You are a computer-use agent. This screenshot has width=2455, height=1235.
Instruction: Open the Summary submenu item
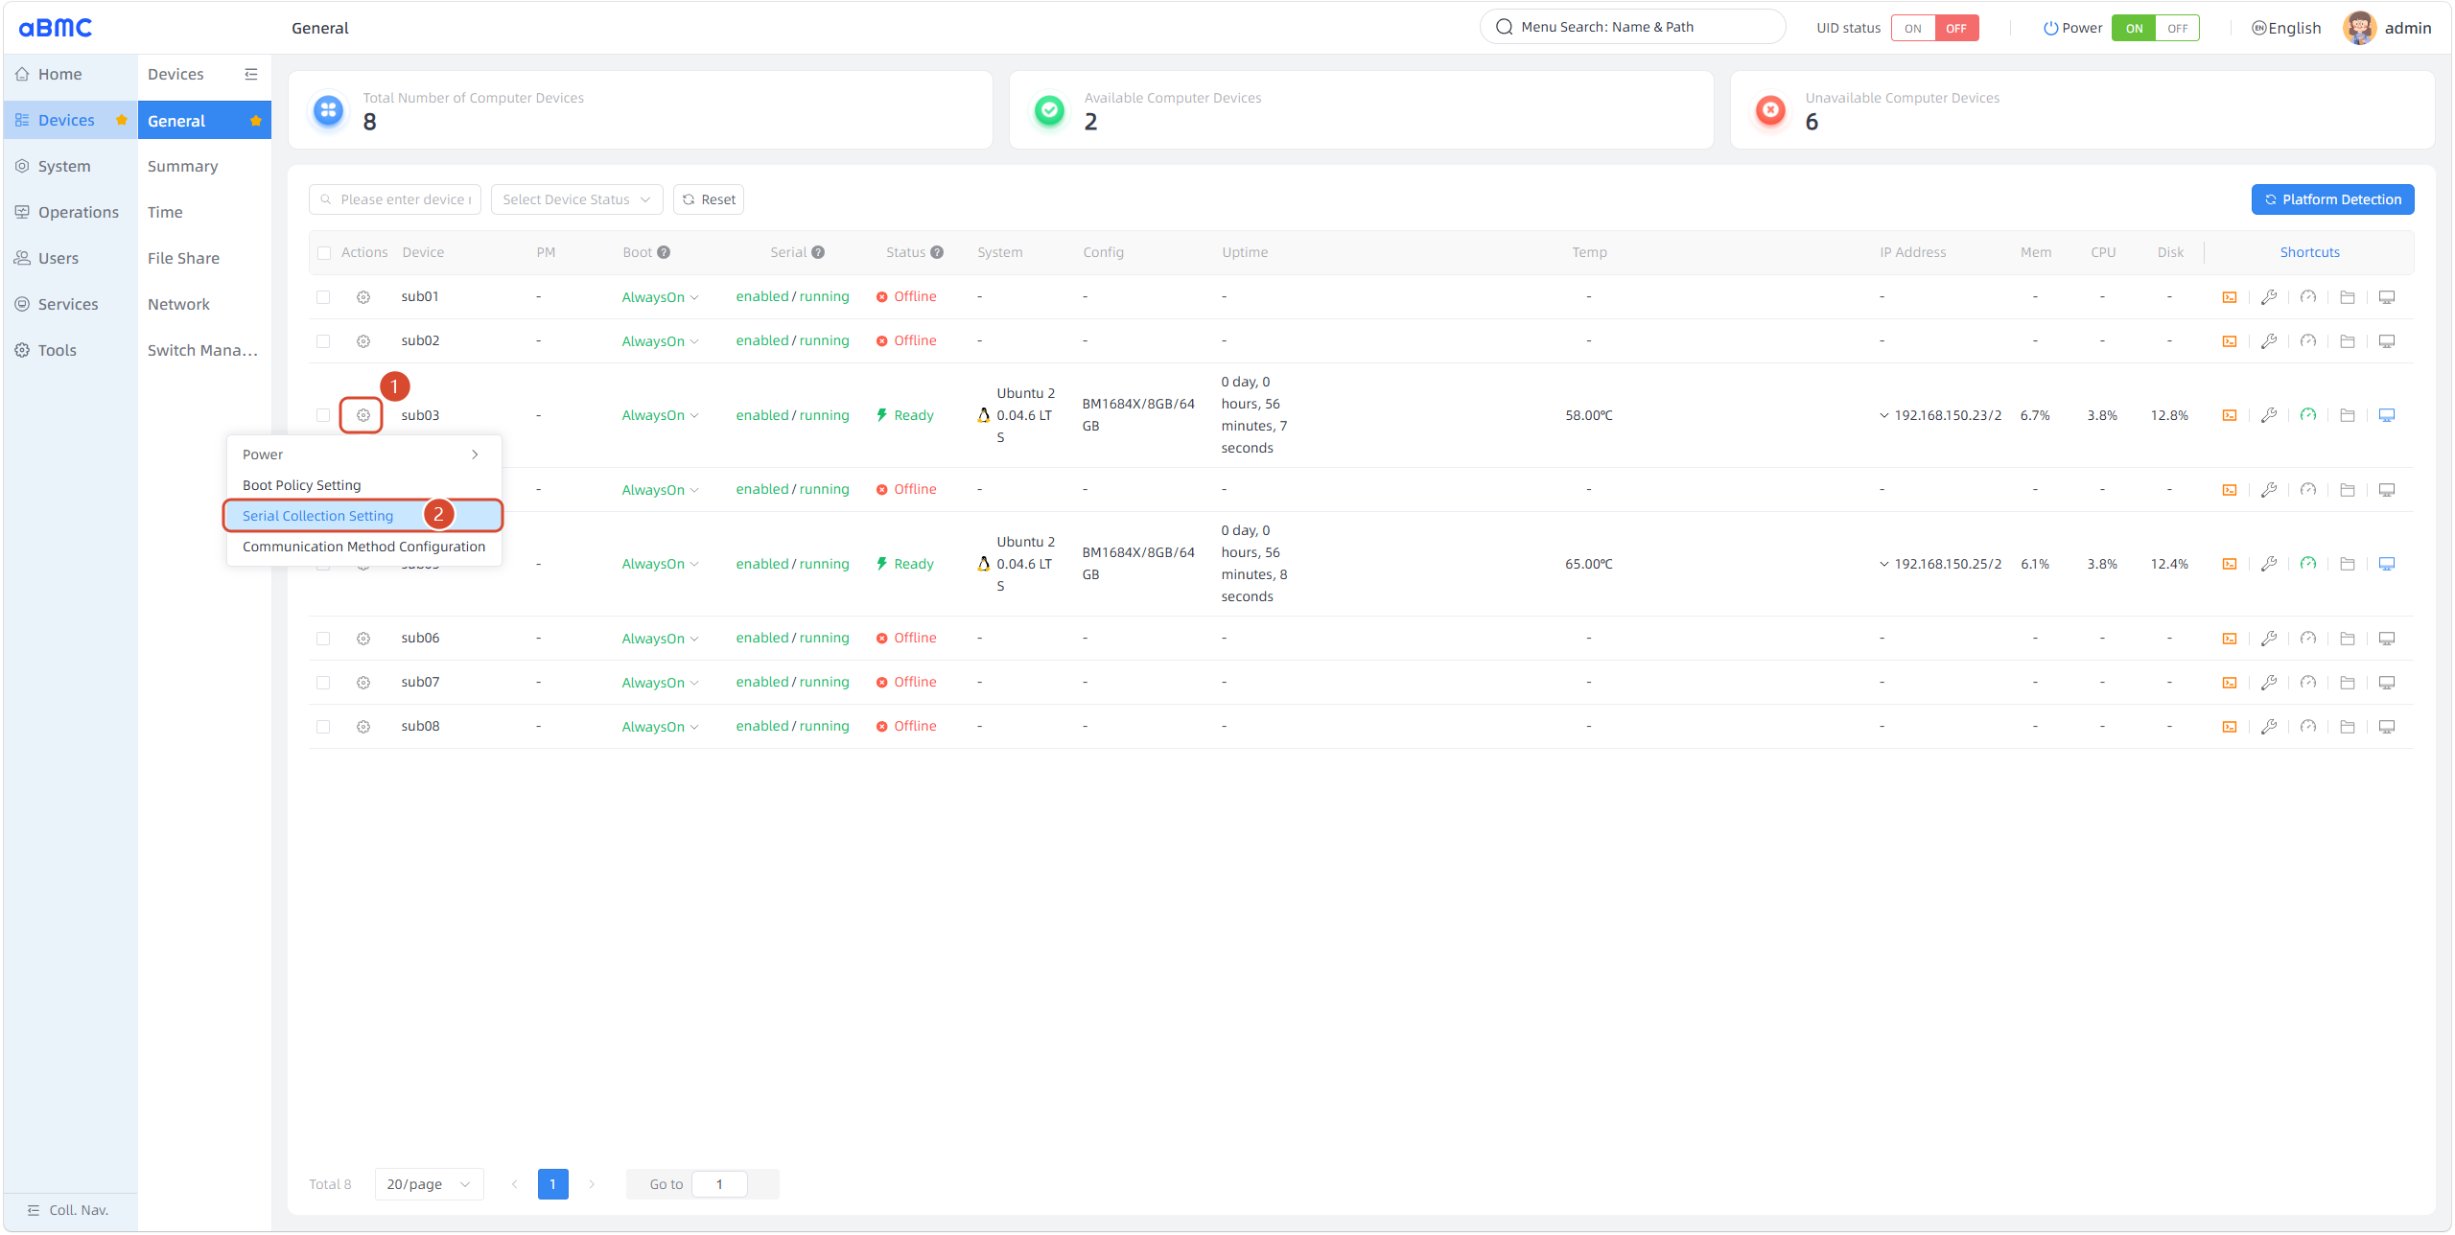click(x=204, y=166)
